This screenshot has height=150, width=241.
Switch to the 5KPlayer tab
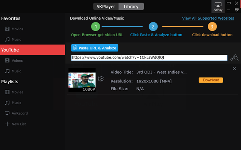106,7
